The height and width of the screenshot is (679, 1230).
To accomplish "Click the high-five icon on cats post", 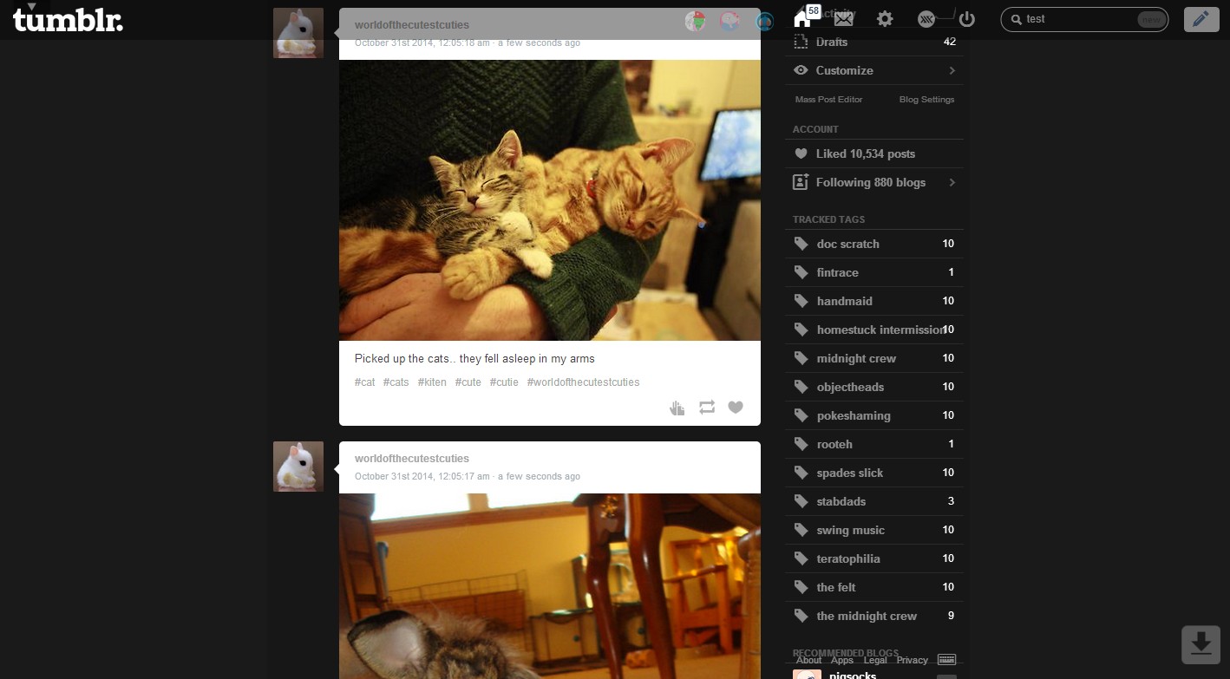I will click(677, 408).
